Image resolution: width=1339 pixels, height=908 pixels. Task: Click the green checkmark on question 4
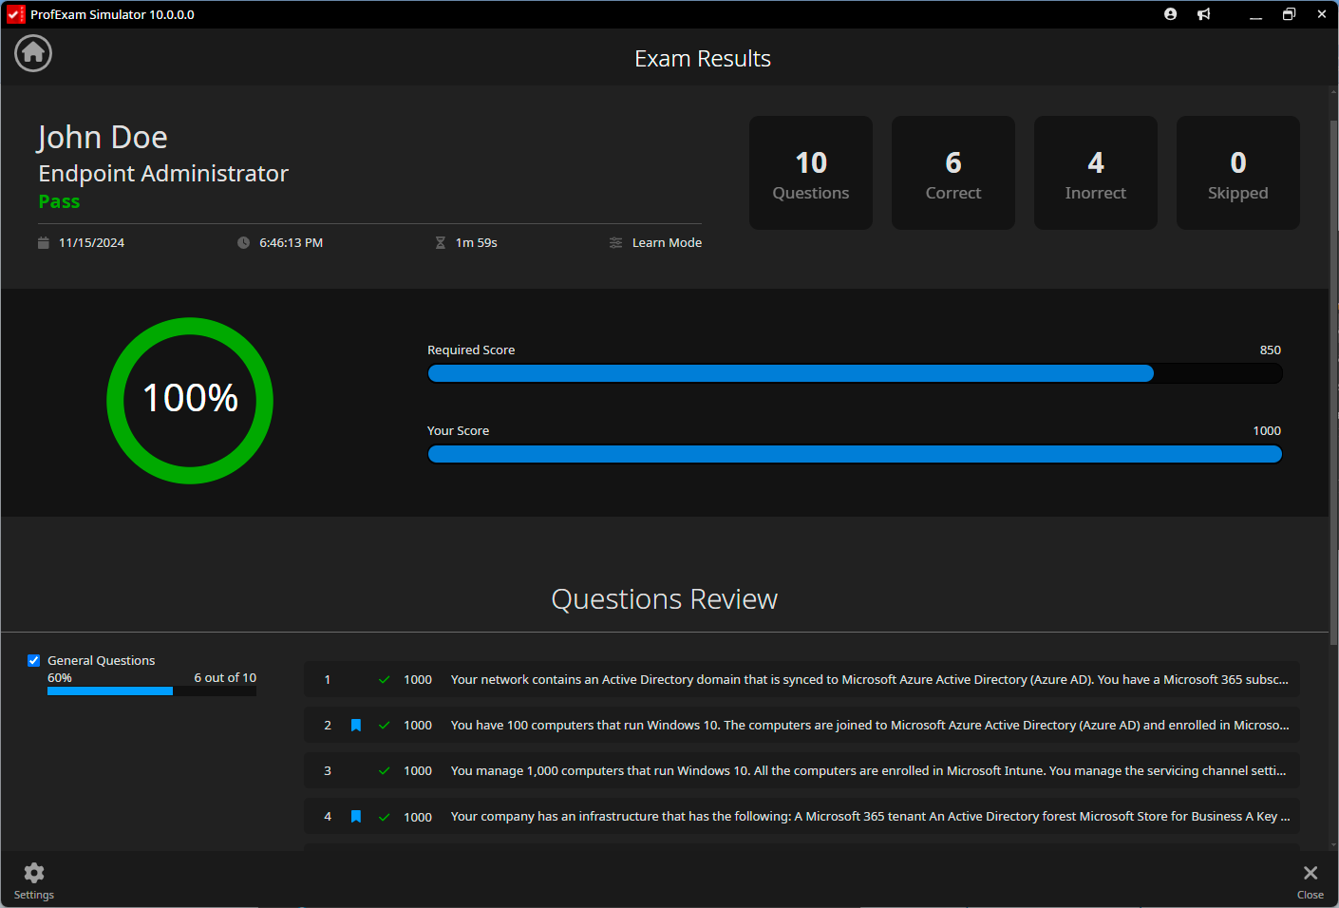[384, 817]
